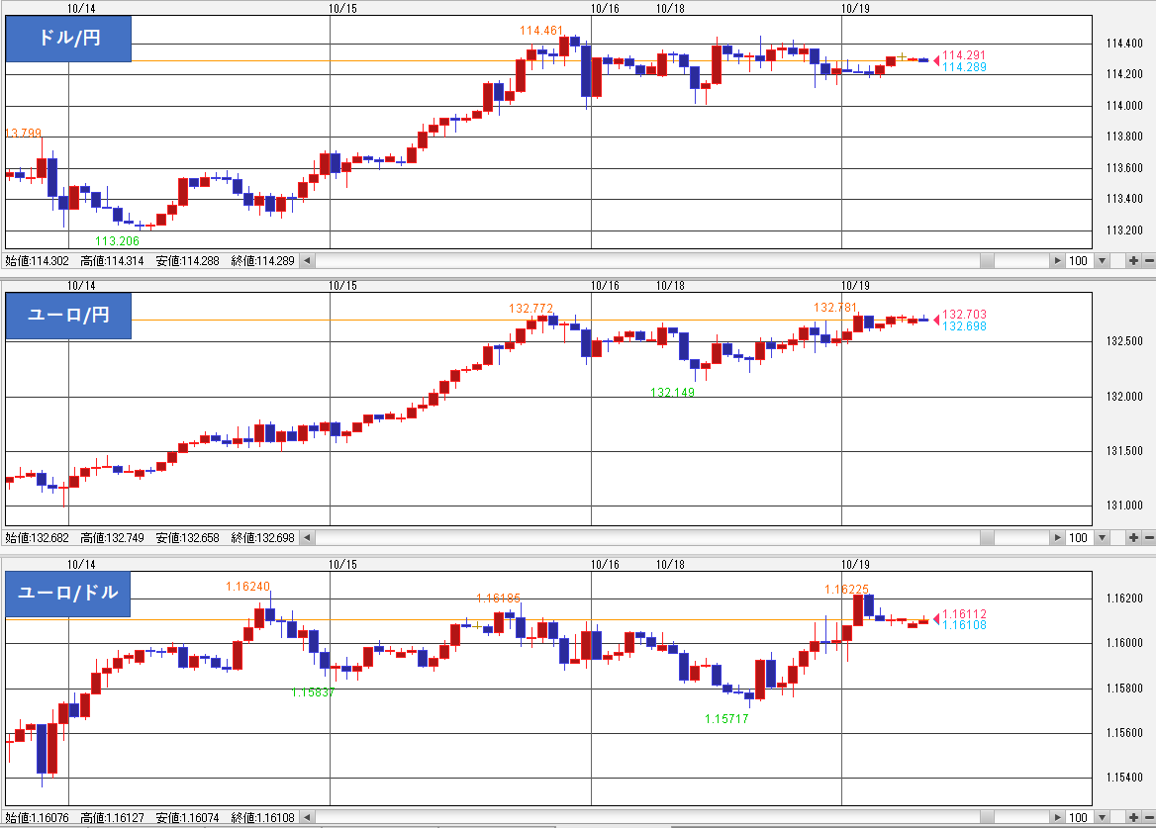Zoom out the ユーロ/円 chart with minus icon
This screenshot has height=828, width=1156.
click(x=1149, y=538)
